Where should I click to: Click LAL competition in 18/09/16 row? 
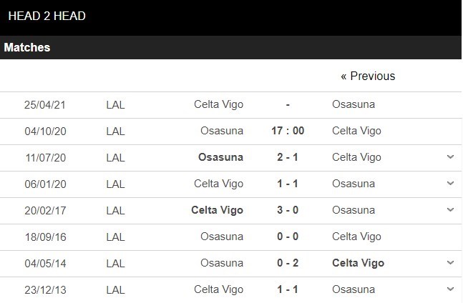[115, 237]
